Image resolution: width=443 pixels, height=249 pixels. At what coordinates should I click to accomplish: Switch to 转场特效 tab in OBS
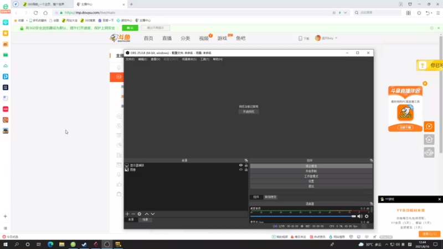(x=270, y=197)
